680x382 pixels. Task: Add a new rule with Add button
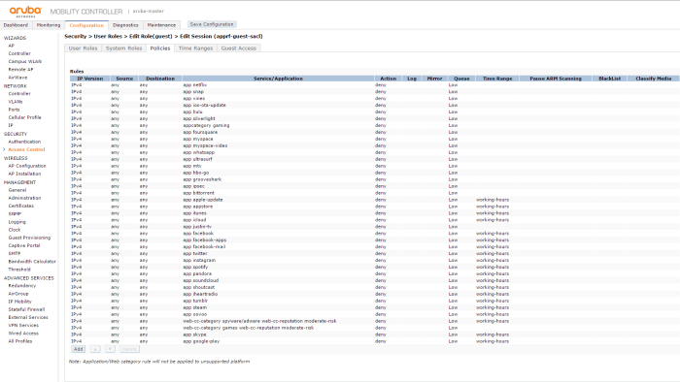[78, 349]
